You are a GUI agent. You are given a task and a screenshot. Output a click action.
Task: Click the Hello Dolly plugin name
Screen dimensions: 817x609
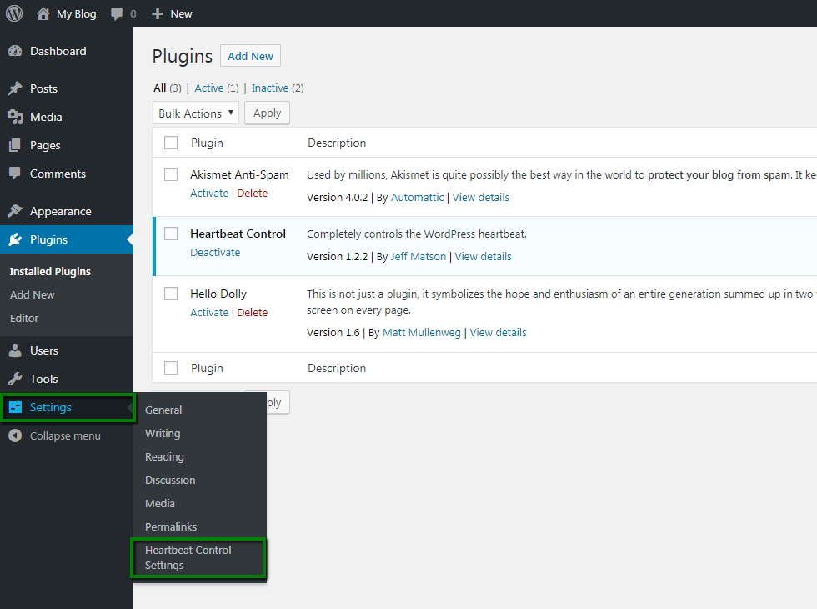click(x=218, y=294)
